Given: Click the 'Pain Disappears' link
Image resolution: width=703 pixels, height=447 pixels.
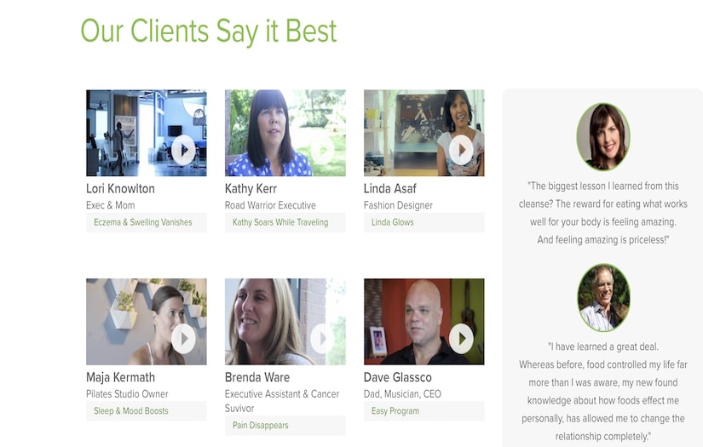Looking at the screenshot, I should (x=260, y=425).
